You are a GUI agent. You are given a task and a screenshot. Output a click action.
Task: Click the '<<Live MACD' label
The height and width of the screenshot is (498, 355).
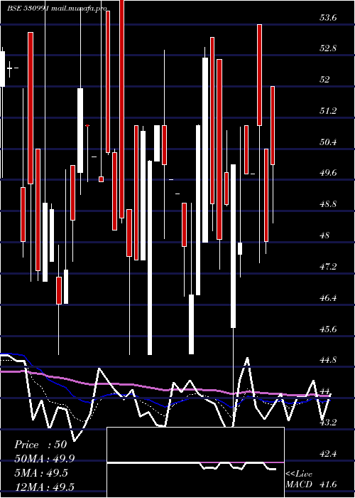pos(299,480)
